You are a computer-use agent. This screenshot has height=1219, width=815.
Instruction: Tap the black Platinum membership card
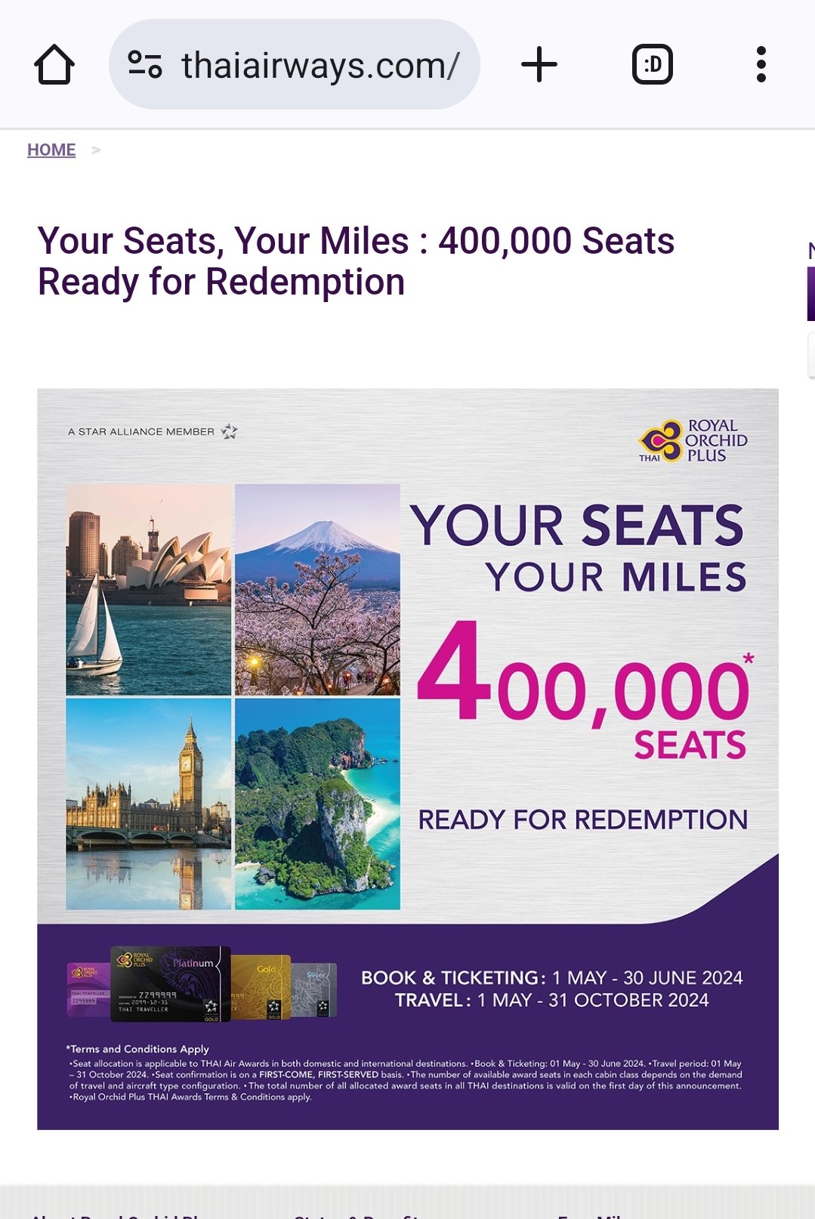point(171,983)
